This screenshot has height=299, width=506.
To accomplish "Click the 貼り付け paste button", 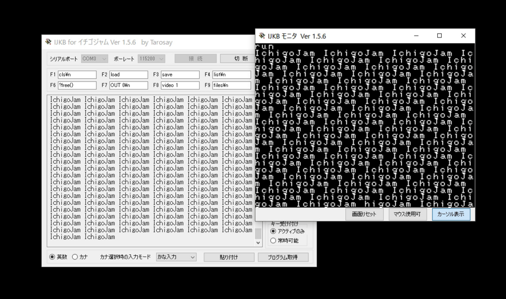I will 229,257.
